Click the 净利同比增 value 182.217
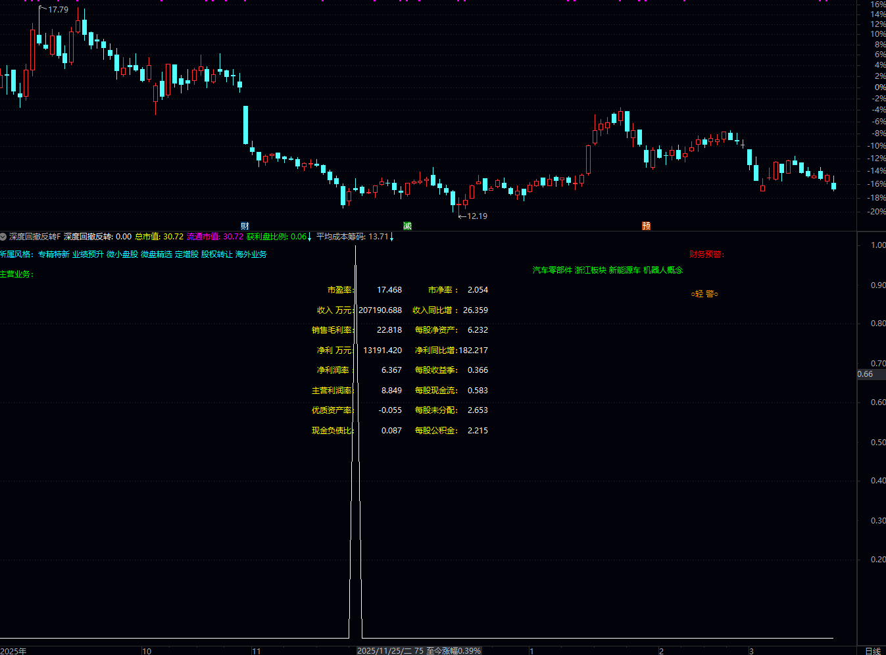 click(473, 351)
